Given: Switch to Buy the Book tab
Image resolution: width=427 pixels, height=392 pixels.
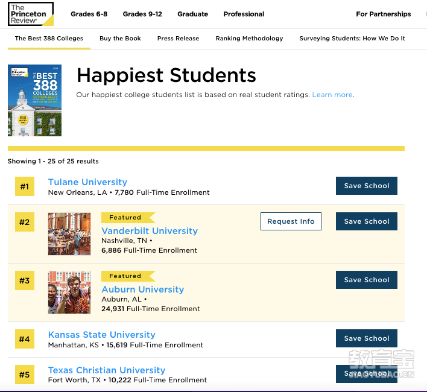Looking at the screenshot, I should point(120,39).
